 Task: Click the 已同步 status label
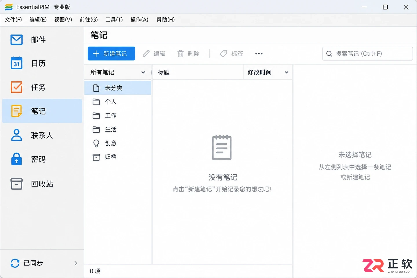tap(33, 263)
